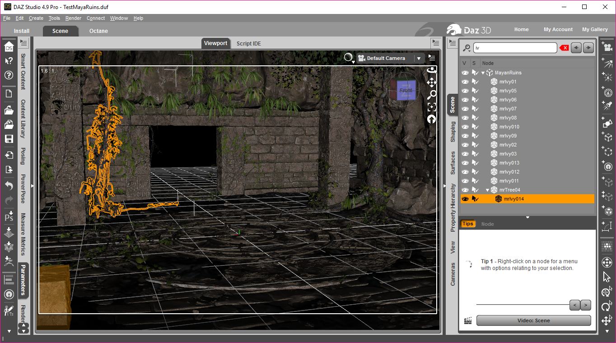
Task: Go to previous tip with the < button
Action: 574,305
